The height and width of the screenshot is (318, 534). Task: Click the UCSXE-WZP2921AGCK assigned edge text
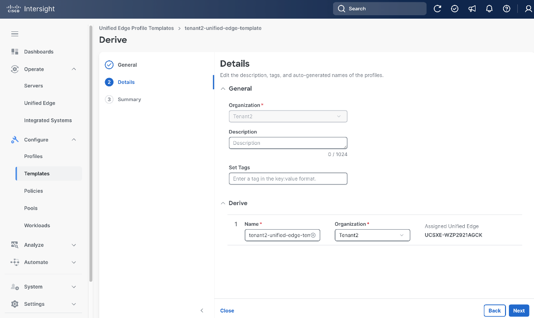click(453, 235)
